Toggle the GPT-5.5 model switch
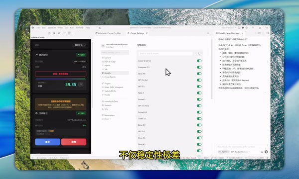 point(199,87)
